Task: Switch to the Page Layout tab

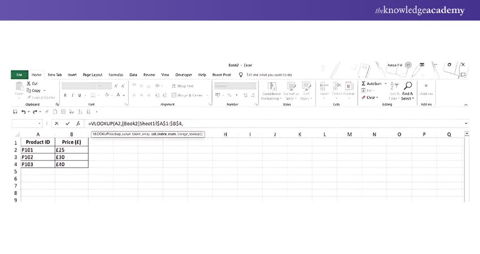Action: click(x=93, y=75)
